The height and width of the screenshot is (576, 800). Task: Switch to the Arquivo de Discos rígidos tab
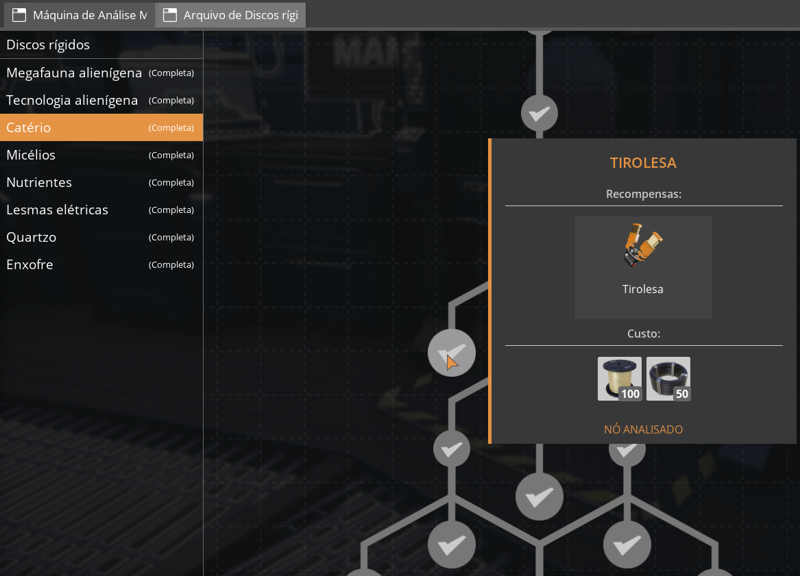[x=230, y=15]
